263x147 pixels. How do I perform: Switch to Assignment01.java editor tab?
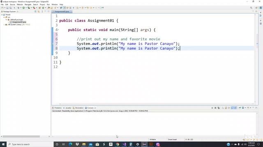62,11
